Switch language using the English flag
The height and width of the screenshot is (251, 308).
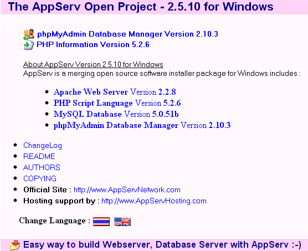[122, 222]
